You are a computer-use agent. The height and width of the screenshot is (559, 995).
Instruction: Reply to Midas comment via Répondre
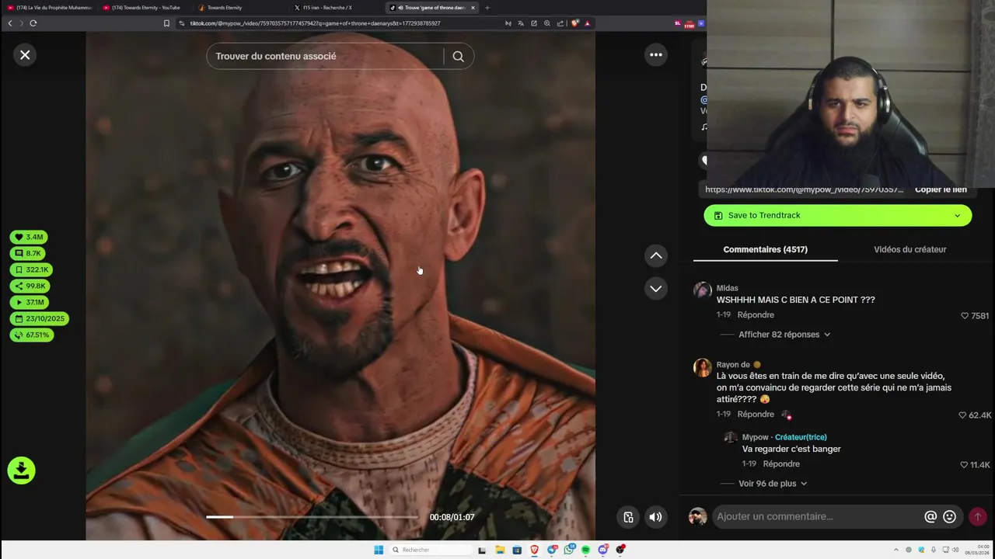[x=756, y=314]
